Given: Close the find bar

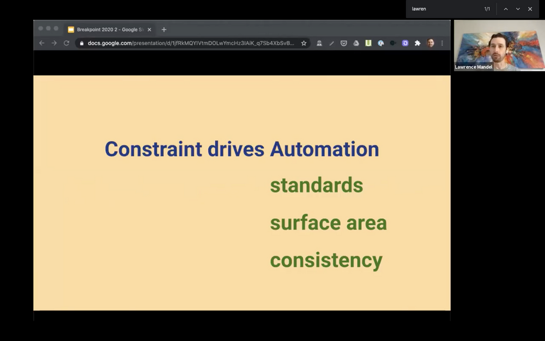Looking at the screenshot, I should 530,9.
